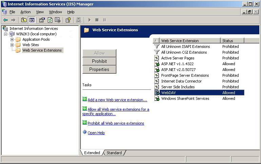Click the Active Server Pages row icon
This screenshot has width=261, height=164.
(156, 58)
